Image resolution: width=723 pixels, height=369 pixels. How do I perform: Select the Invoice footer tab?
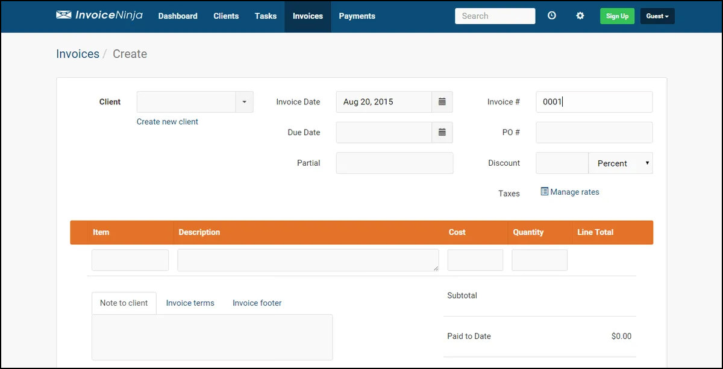tap(257, 303)
